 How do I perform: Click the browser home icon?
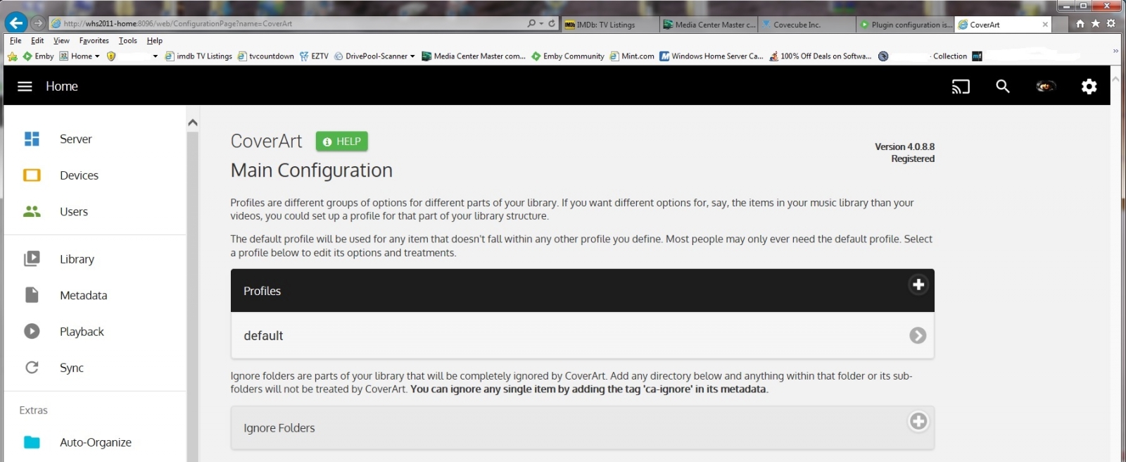click(x=1080, y=23)
